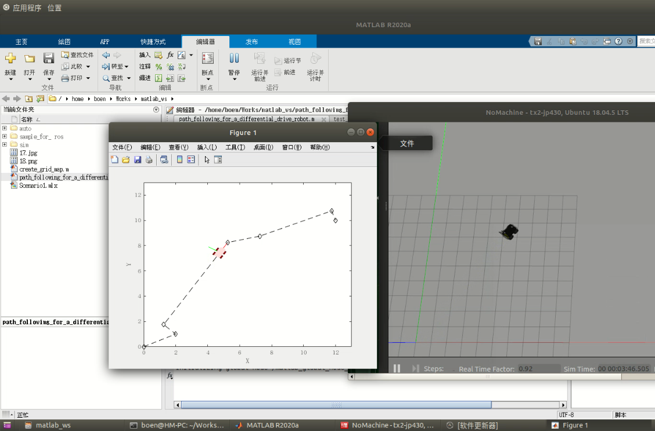This screenshot has height=431, width=655.
Task: Click the 暂停 (Pause) button icon
Action: tap(234, 58)
